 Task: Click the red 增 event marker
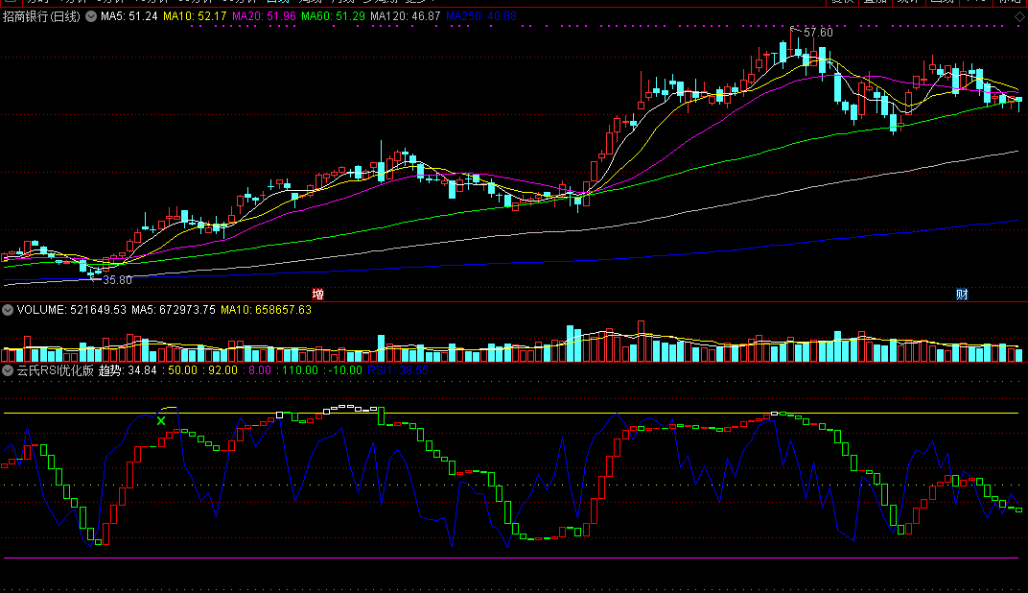tap(318, 294)
